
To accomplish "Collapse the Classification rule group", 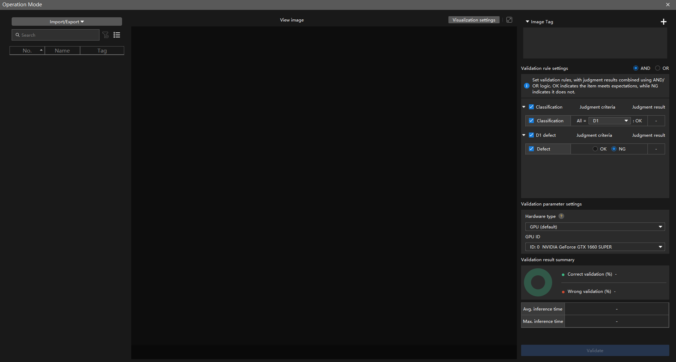I will click(524, 107).
